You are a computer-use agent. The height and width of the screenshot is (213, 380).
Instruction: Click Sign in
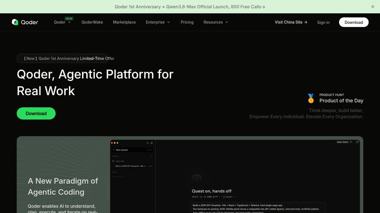323,22
